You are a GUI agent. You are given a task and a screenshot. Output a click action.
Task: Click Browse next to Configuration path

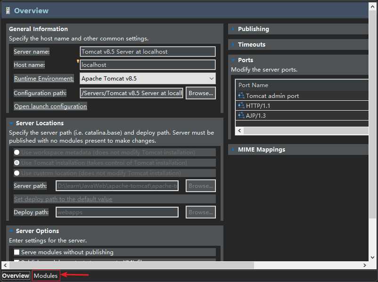(201, 93)
